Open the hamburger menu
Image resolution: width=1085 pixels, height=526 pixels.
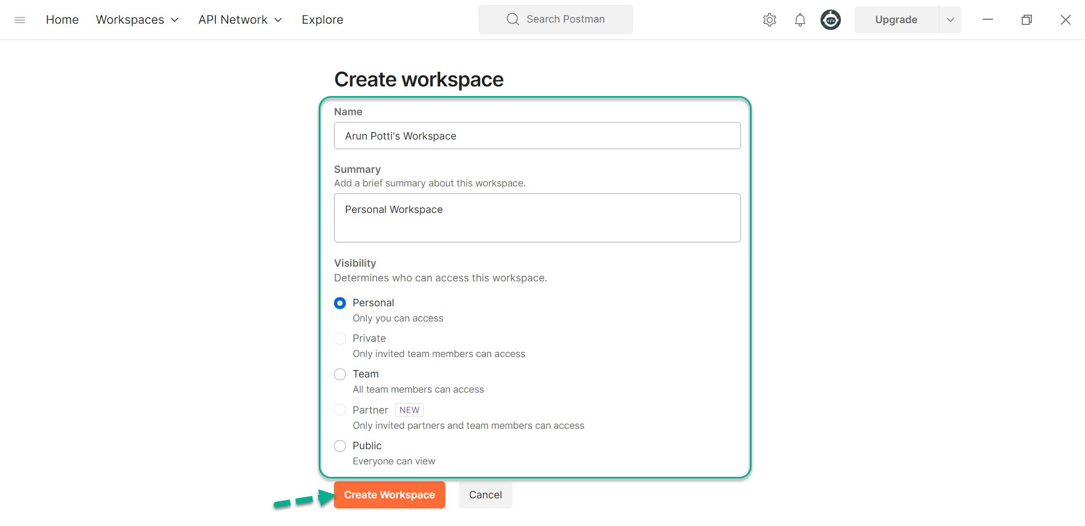20,19
